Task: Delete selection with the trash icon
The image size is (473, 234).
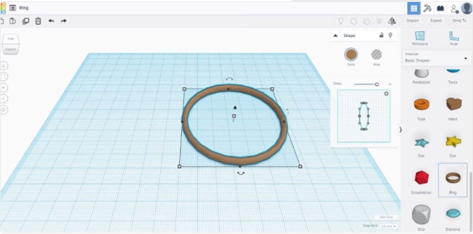Action: tap(38, 21)
